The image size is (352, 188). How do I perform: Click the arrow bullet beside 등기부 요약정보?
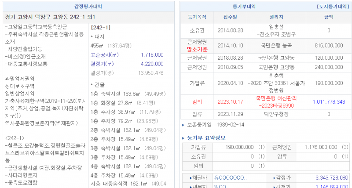pos(183,138)
